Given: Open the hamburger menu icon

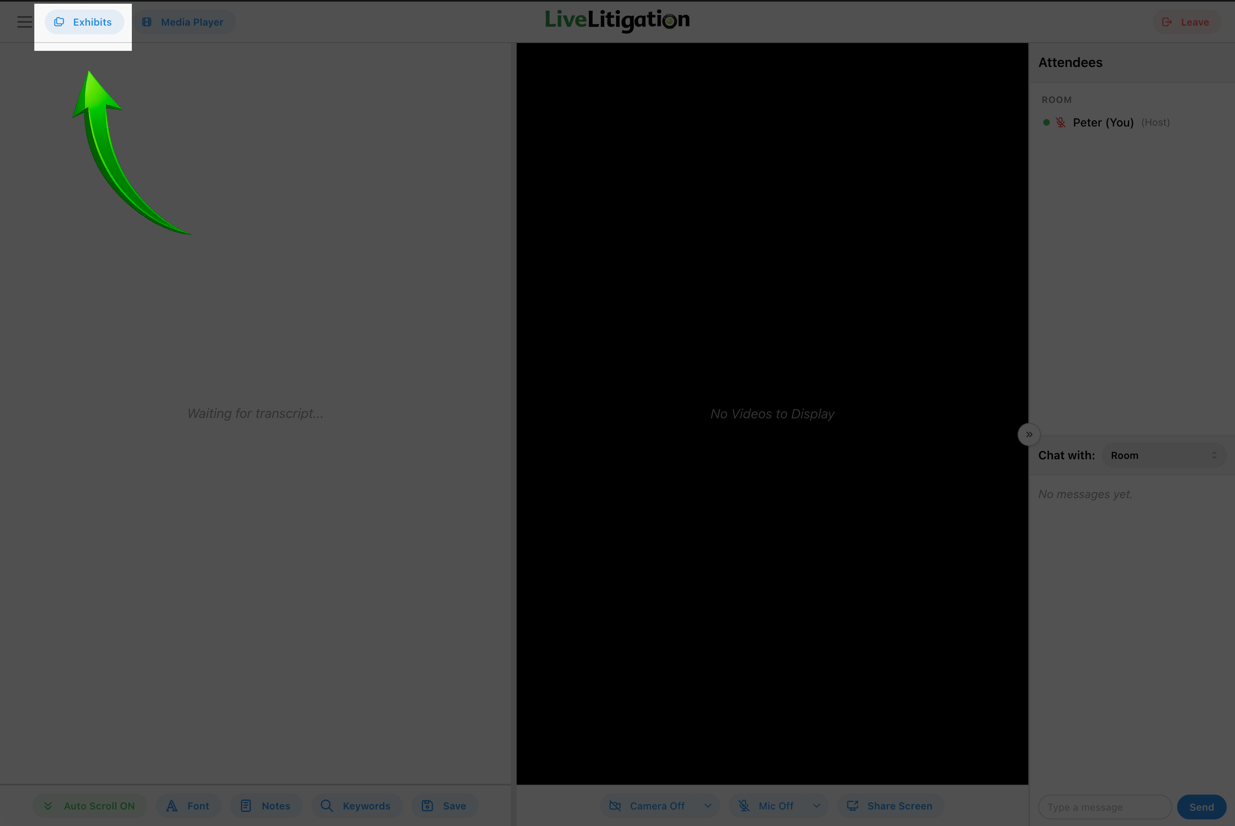Looking at the screenshot, I should tap(24, 22).
